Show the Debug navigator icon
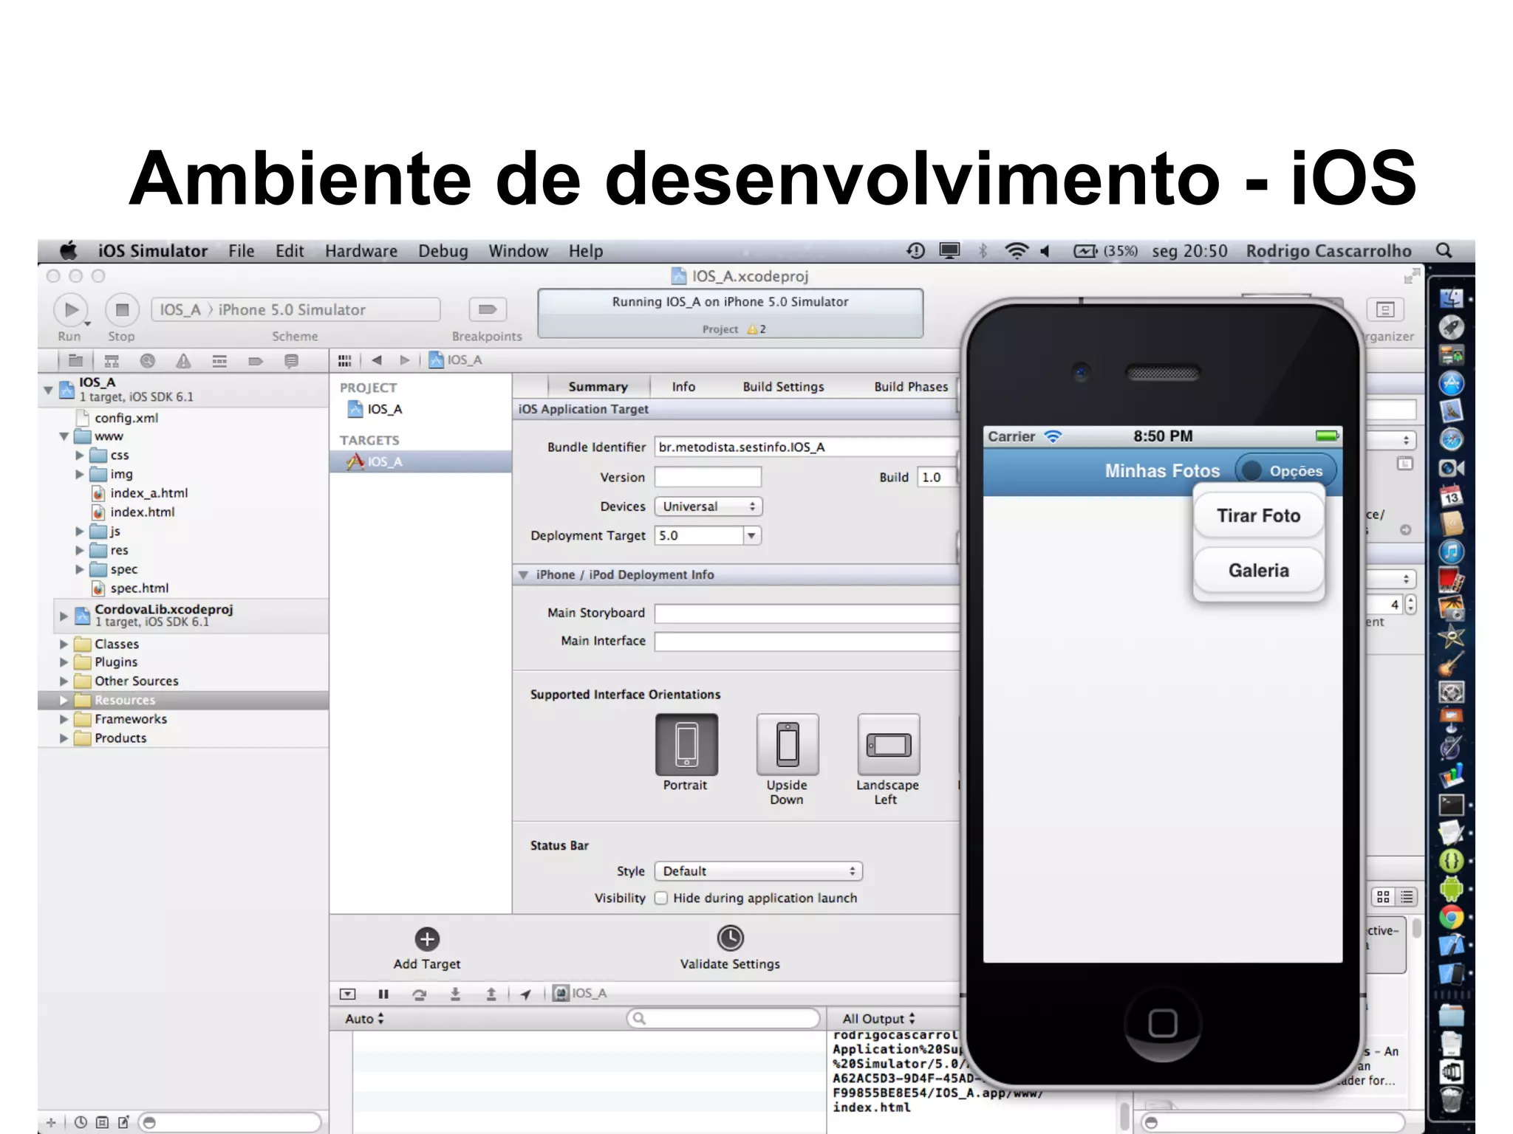 tap(219, 361)
